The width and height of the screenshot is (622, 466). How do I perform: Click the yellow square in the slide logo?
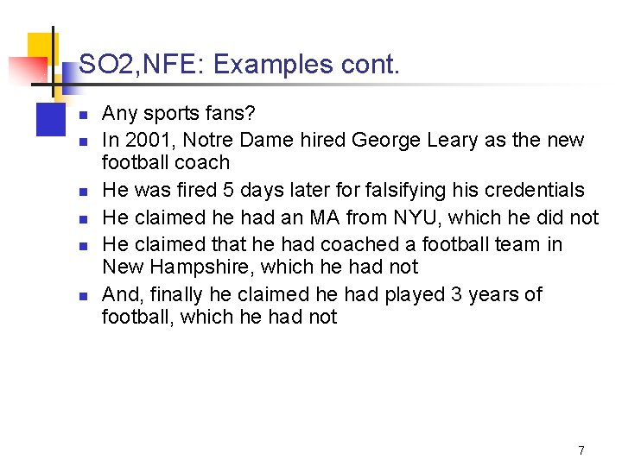(x=43, y=47)
